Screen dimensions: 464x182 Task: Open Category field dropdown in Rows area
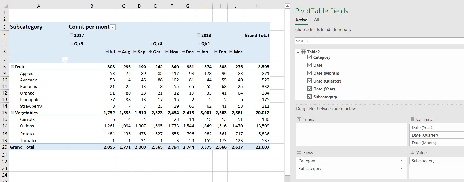401,161
